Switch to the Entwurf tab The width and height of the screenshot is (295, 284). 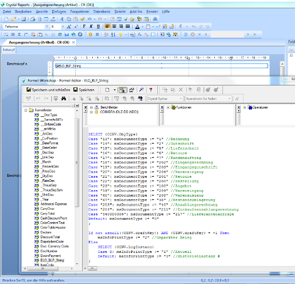click(x=9, y=49)
